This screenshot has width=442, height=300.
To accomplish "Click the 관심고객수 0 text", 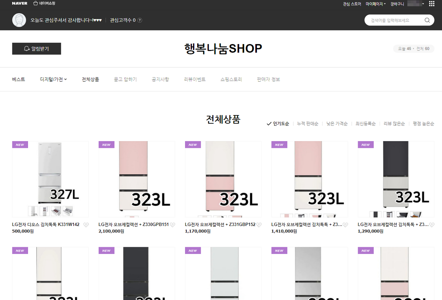I will coord(123,20).
